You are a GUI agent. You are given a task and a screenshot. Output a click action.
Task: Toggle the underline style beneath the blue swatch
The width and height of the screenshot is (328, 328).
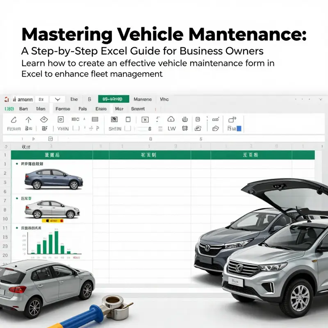(x=239, y=131)
